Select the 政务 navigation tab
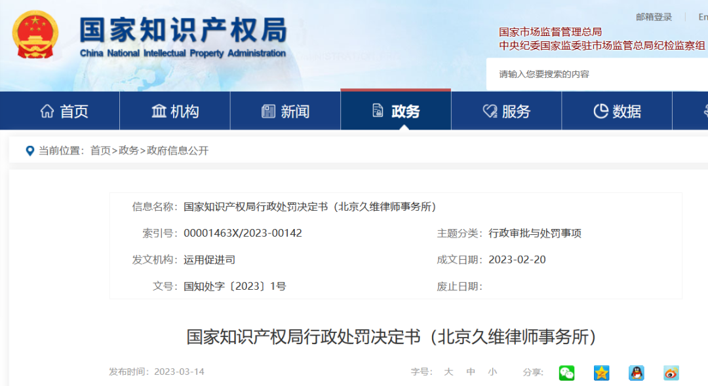708x386 pixels. coord(396,111)
